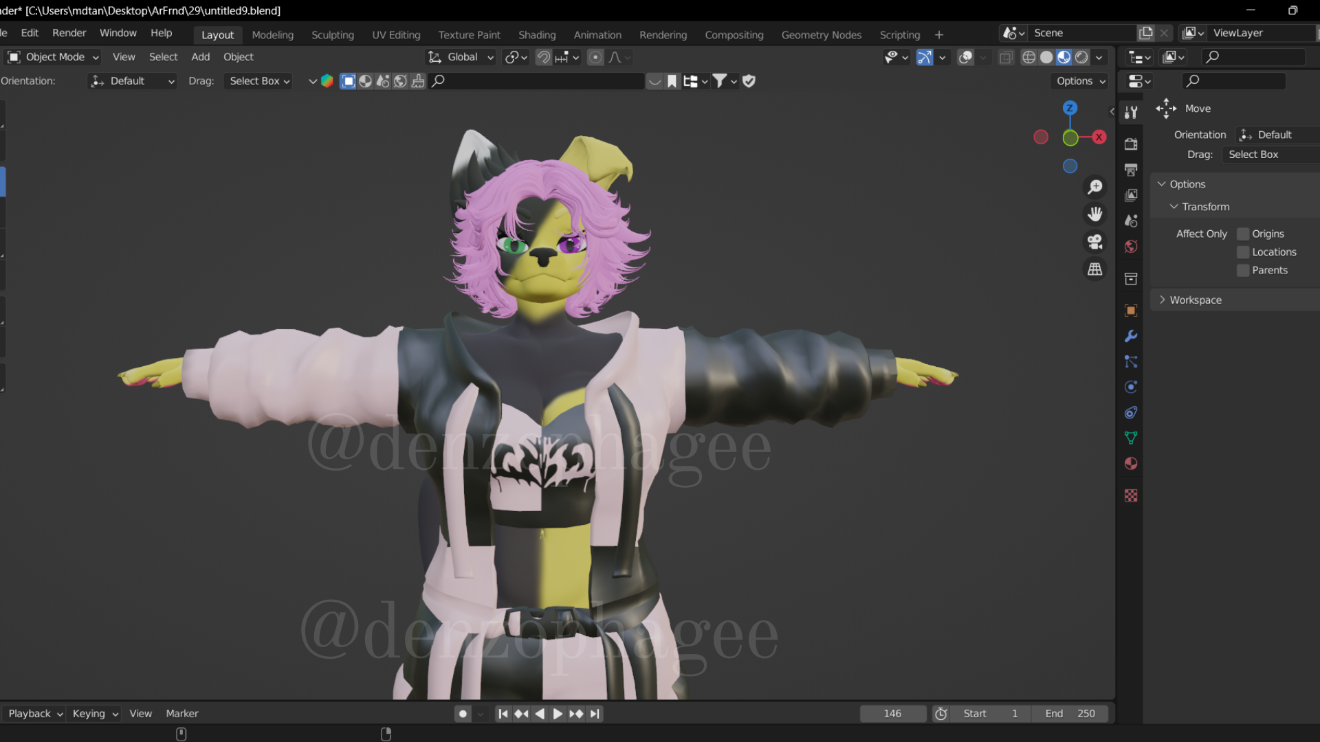The width and height of the screenshot is (1320, 742).
Task: Enable Affect Only Origins checkbox
Action: pyautogui.click(x=1243, y=234)
